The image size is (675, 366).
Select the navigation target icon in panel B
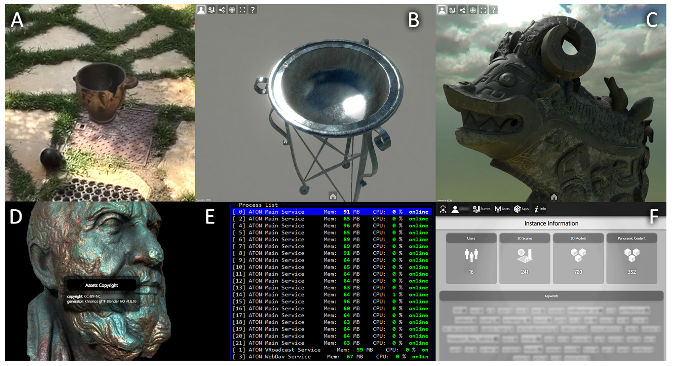(x=232, y=10)
